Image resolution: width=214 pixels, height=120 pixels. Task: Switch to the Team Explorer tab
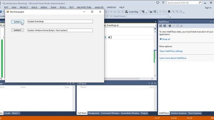195,113
